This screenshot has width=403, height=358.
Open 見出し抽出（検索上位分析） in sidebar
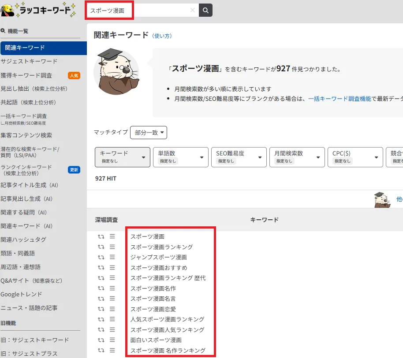click(x=34, y=89)
